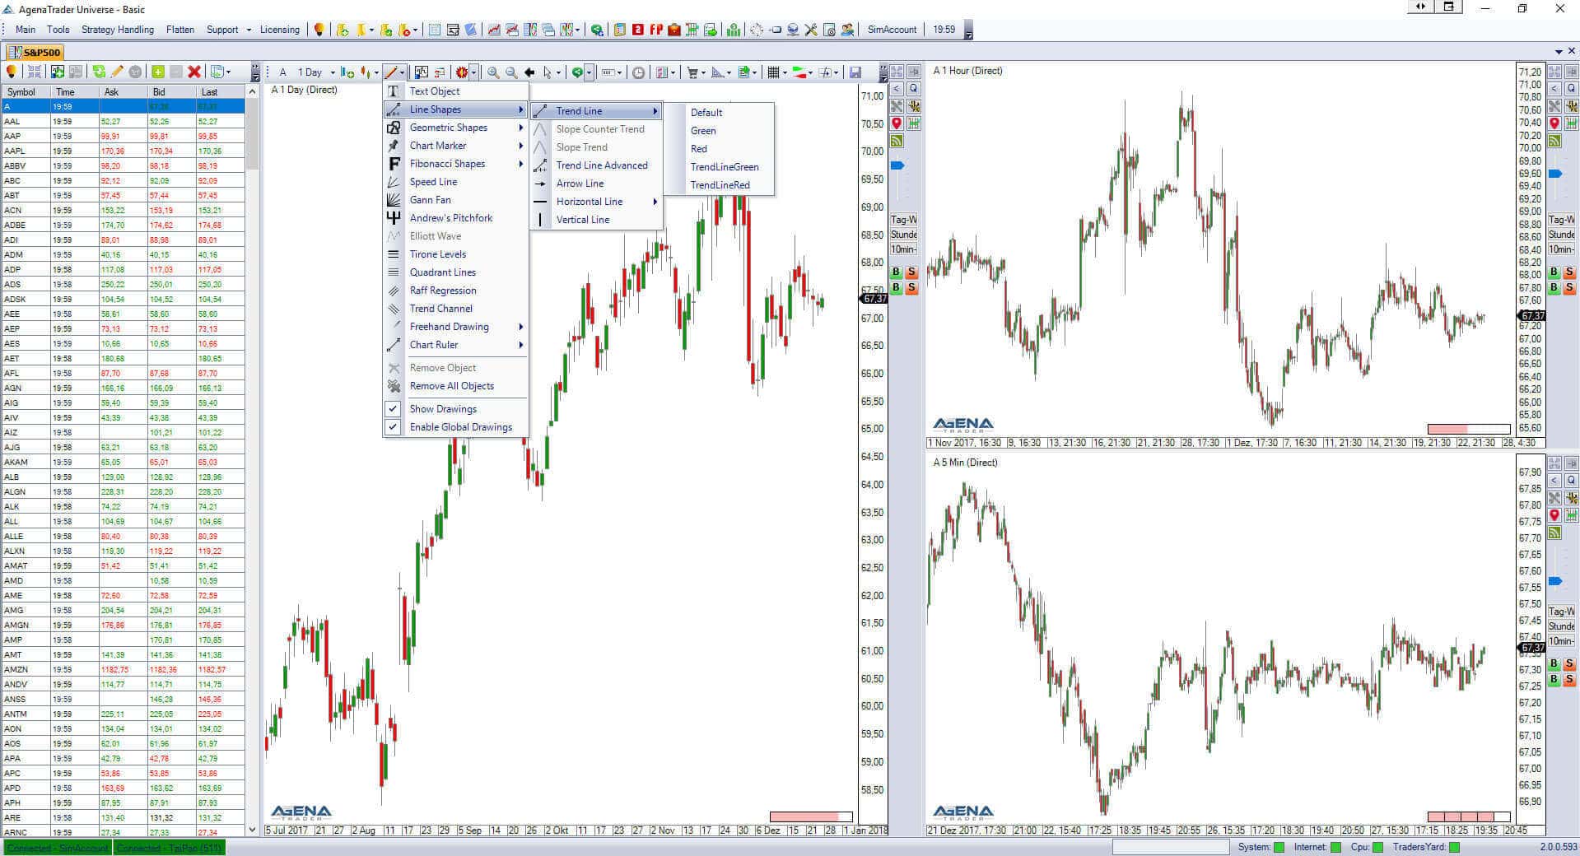Expand the Geometric Shapes submenu

(449, 128)
